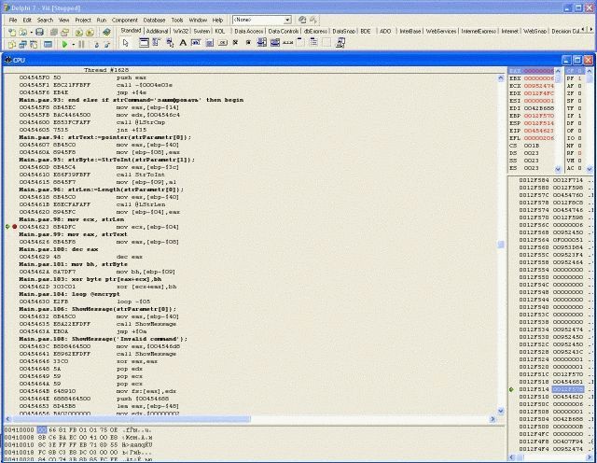597x463 pixels.
Task: Click the Set debug desktop icon
Action: (x=313, y=20)
